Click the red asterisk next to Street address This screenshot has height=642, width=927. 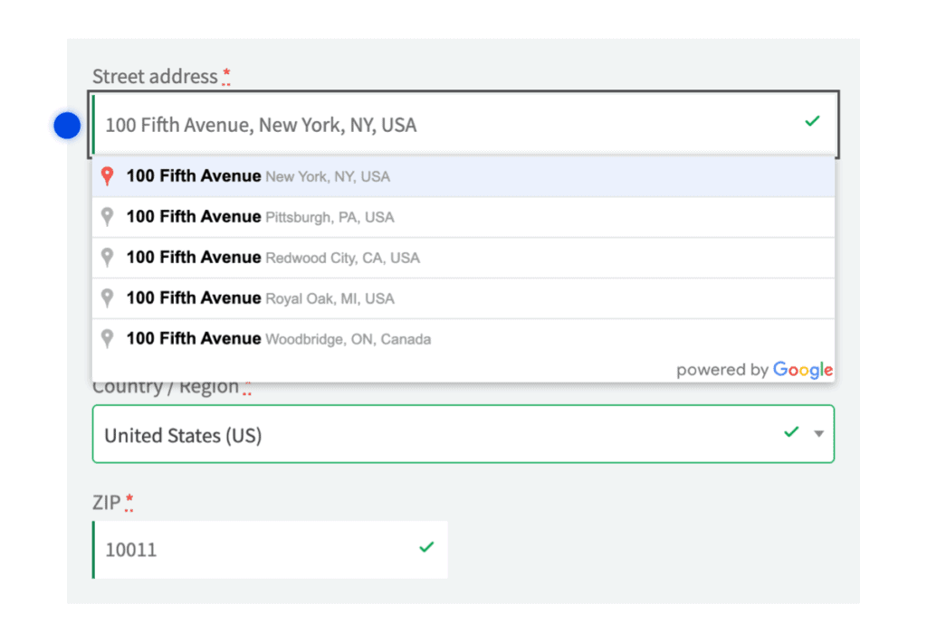(225, 76)
